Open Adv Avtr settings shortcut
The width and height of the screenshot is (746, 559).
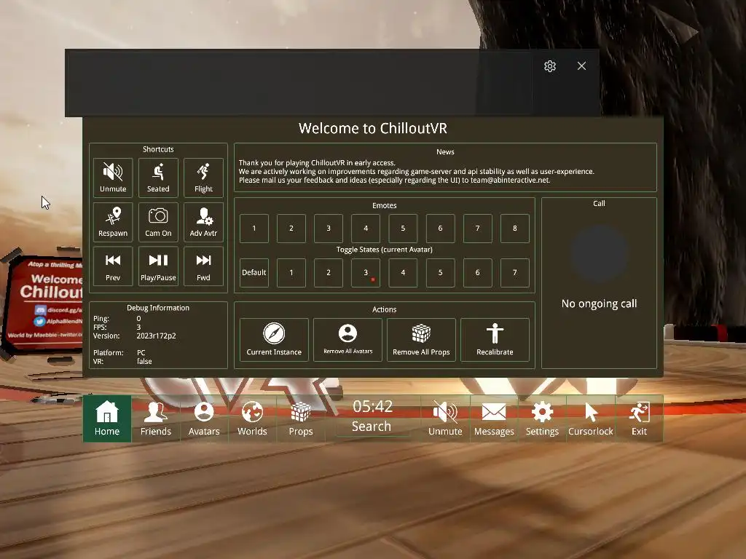(x=203, y=222)
